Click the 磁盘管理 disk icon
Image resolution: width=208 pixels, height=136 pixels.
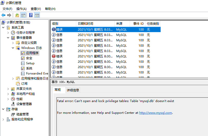(x=13, y=114)
